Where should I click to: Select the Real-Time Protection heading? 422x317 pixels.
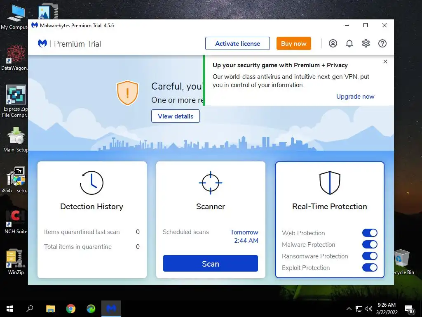[x=330, y=206]
